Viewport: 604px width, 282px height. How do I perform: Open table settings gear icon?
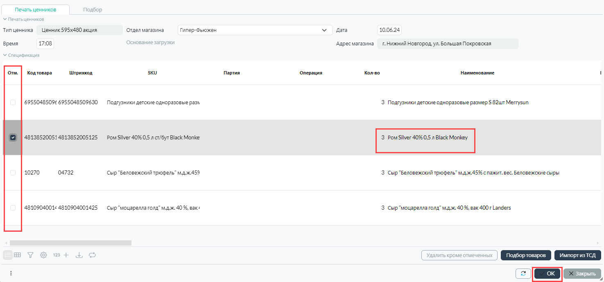(x=43, y=255)
